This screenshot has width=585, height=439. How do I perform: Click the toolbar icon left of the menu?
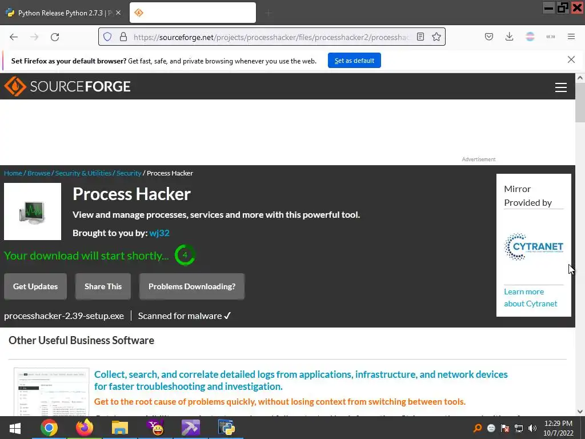[550, 37]
